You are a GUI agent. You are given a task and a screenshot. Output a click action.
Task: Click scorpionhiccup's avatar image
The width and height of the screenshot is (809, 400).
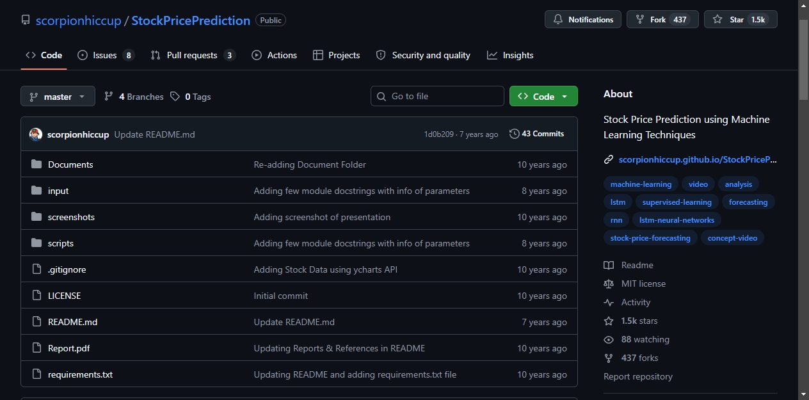(36, 134)
